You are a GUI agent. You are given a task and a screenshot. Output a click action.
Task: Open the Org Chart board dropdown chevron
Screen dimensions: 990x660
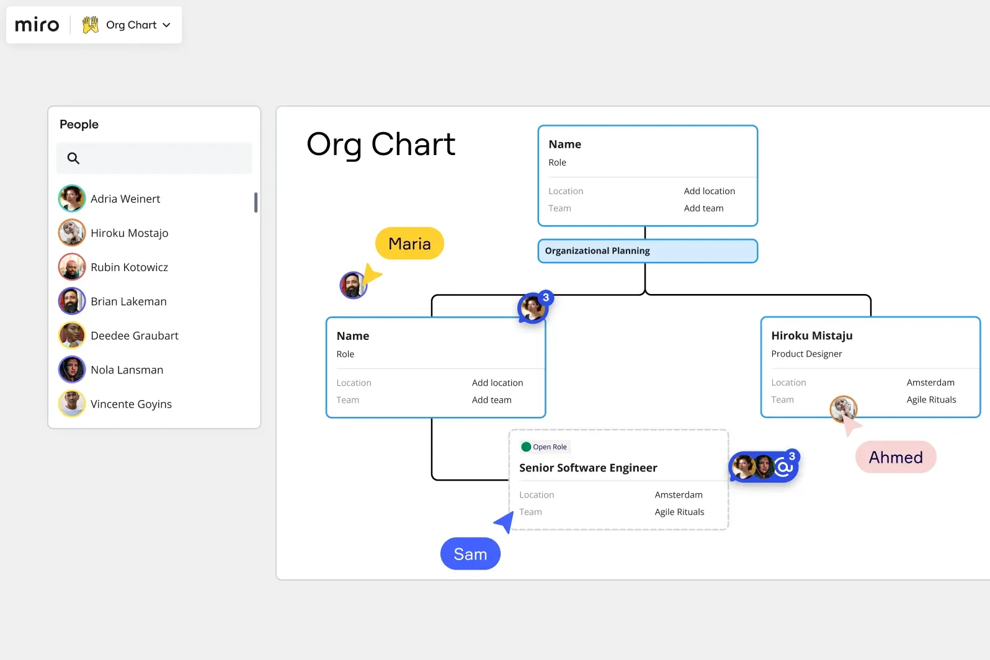(x=166, y=25)
